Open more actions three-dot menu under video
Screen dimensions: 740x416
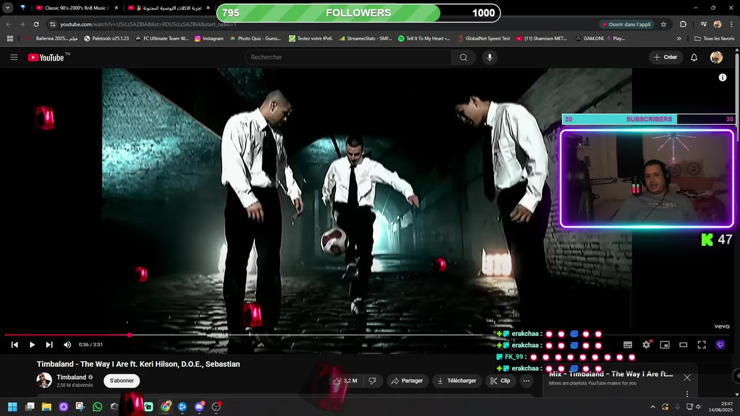[526, 381]
